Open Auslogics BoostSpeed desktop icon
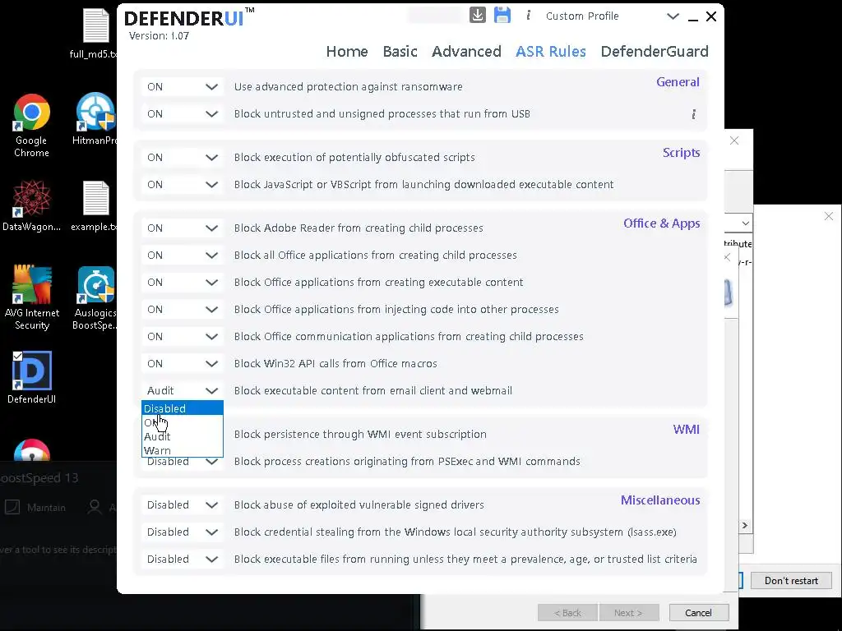 pyautogui.click(x=95, y=297)
